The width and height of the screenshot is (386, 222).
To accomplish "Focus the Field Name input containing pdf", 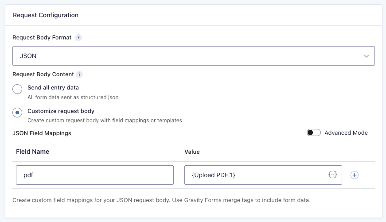I will point(94,175).
